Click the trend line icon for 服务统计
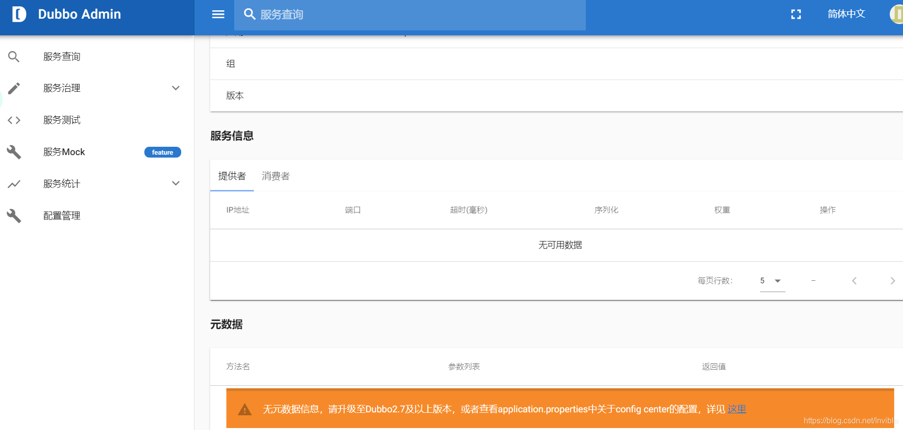Viewport: 903px width, 430px height. [14, 184]
